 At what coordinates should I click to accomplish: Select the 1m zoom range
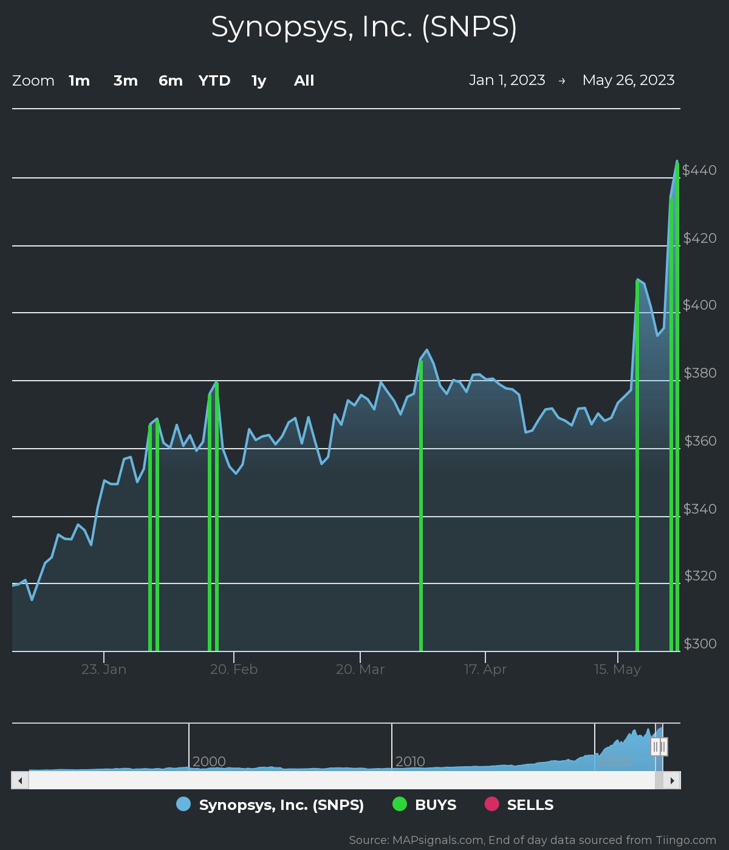79,81
